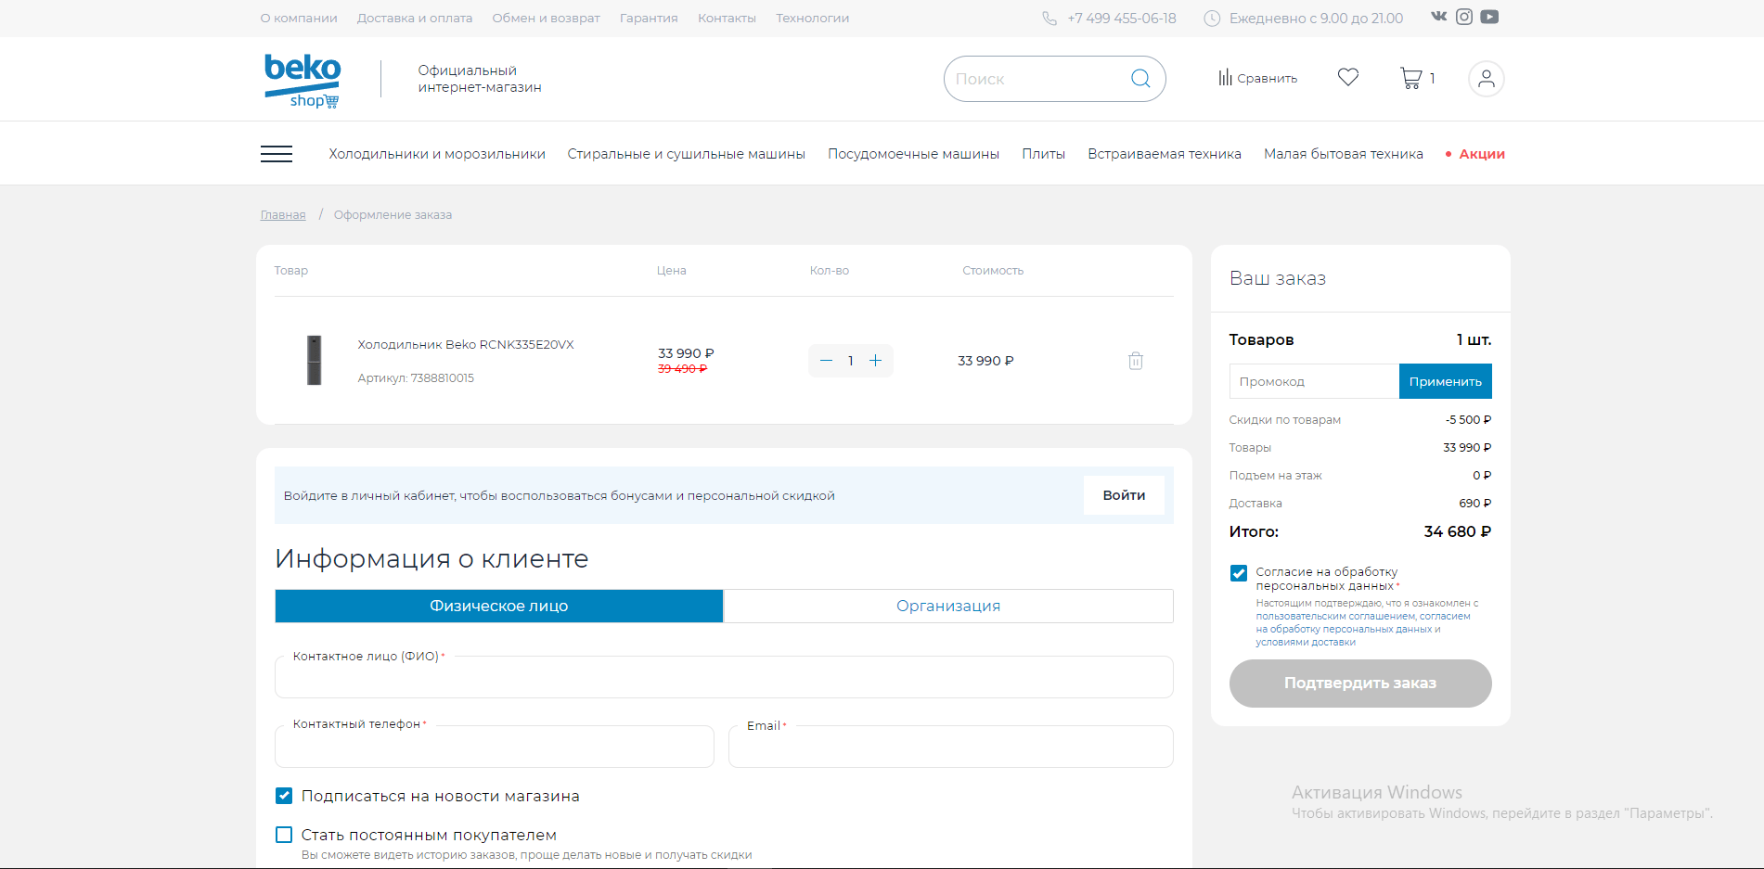Viewport: 1764px width, 869px height.
Task: Open the О компании link
Action: pos(299,19)
